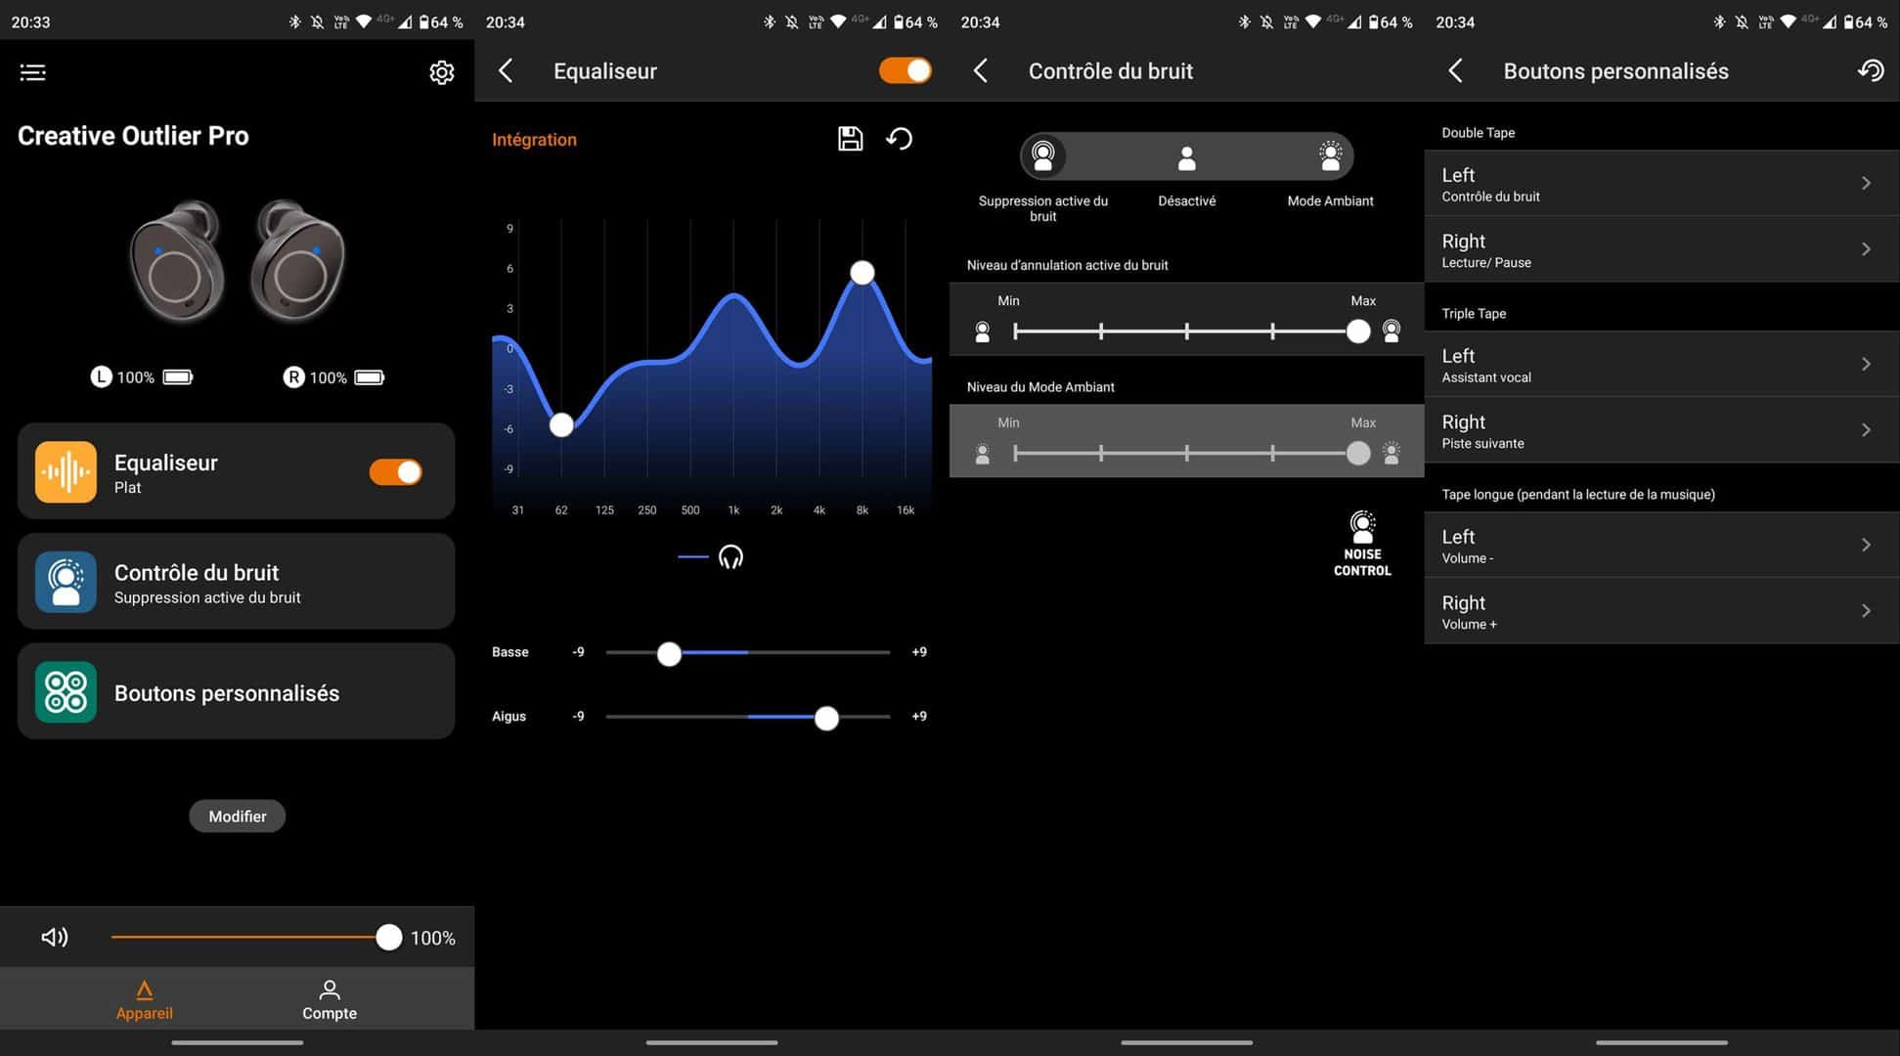The height and width of the screenshot is (1056, 1900).
Task: Select the Mode Ambiant icon
Action: [1330, 156]
